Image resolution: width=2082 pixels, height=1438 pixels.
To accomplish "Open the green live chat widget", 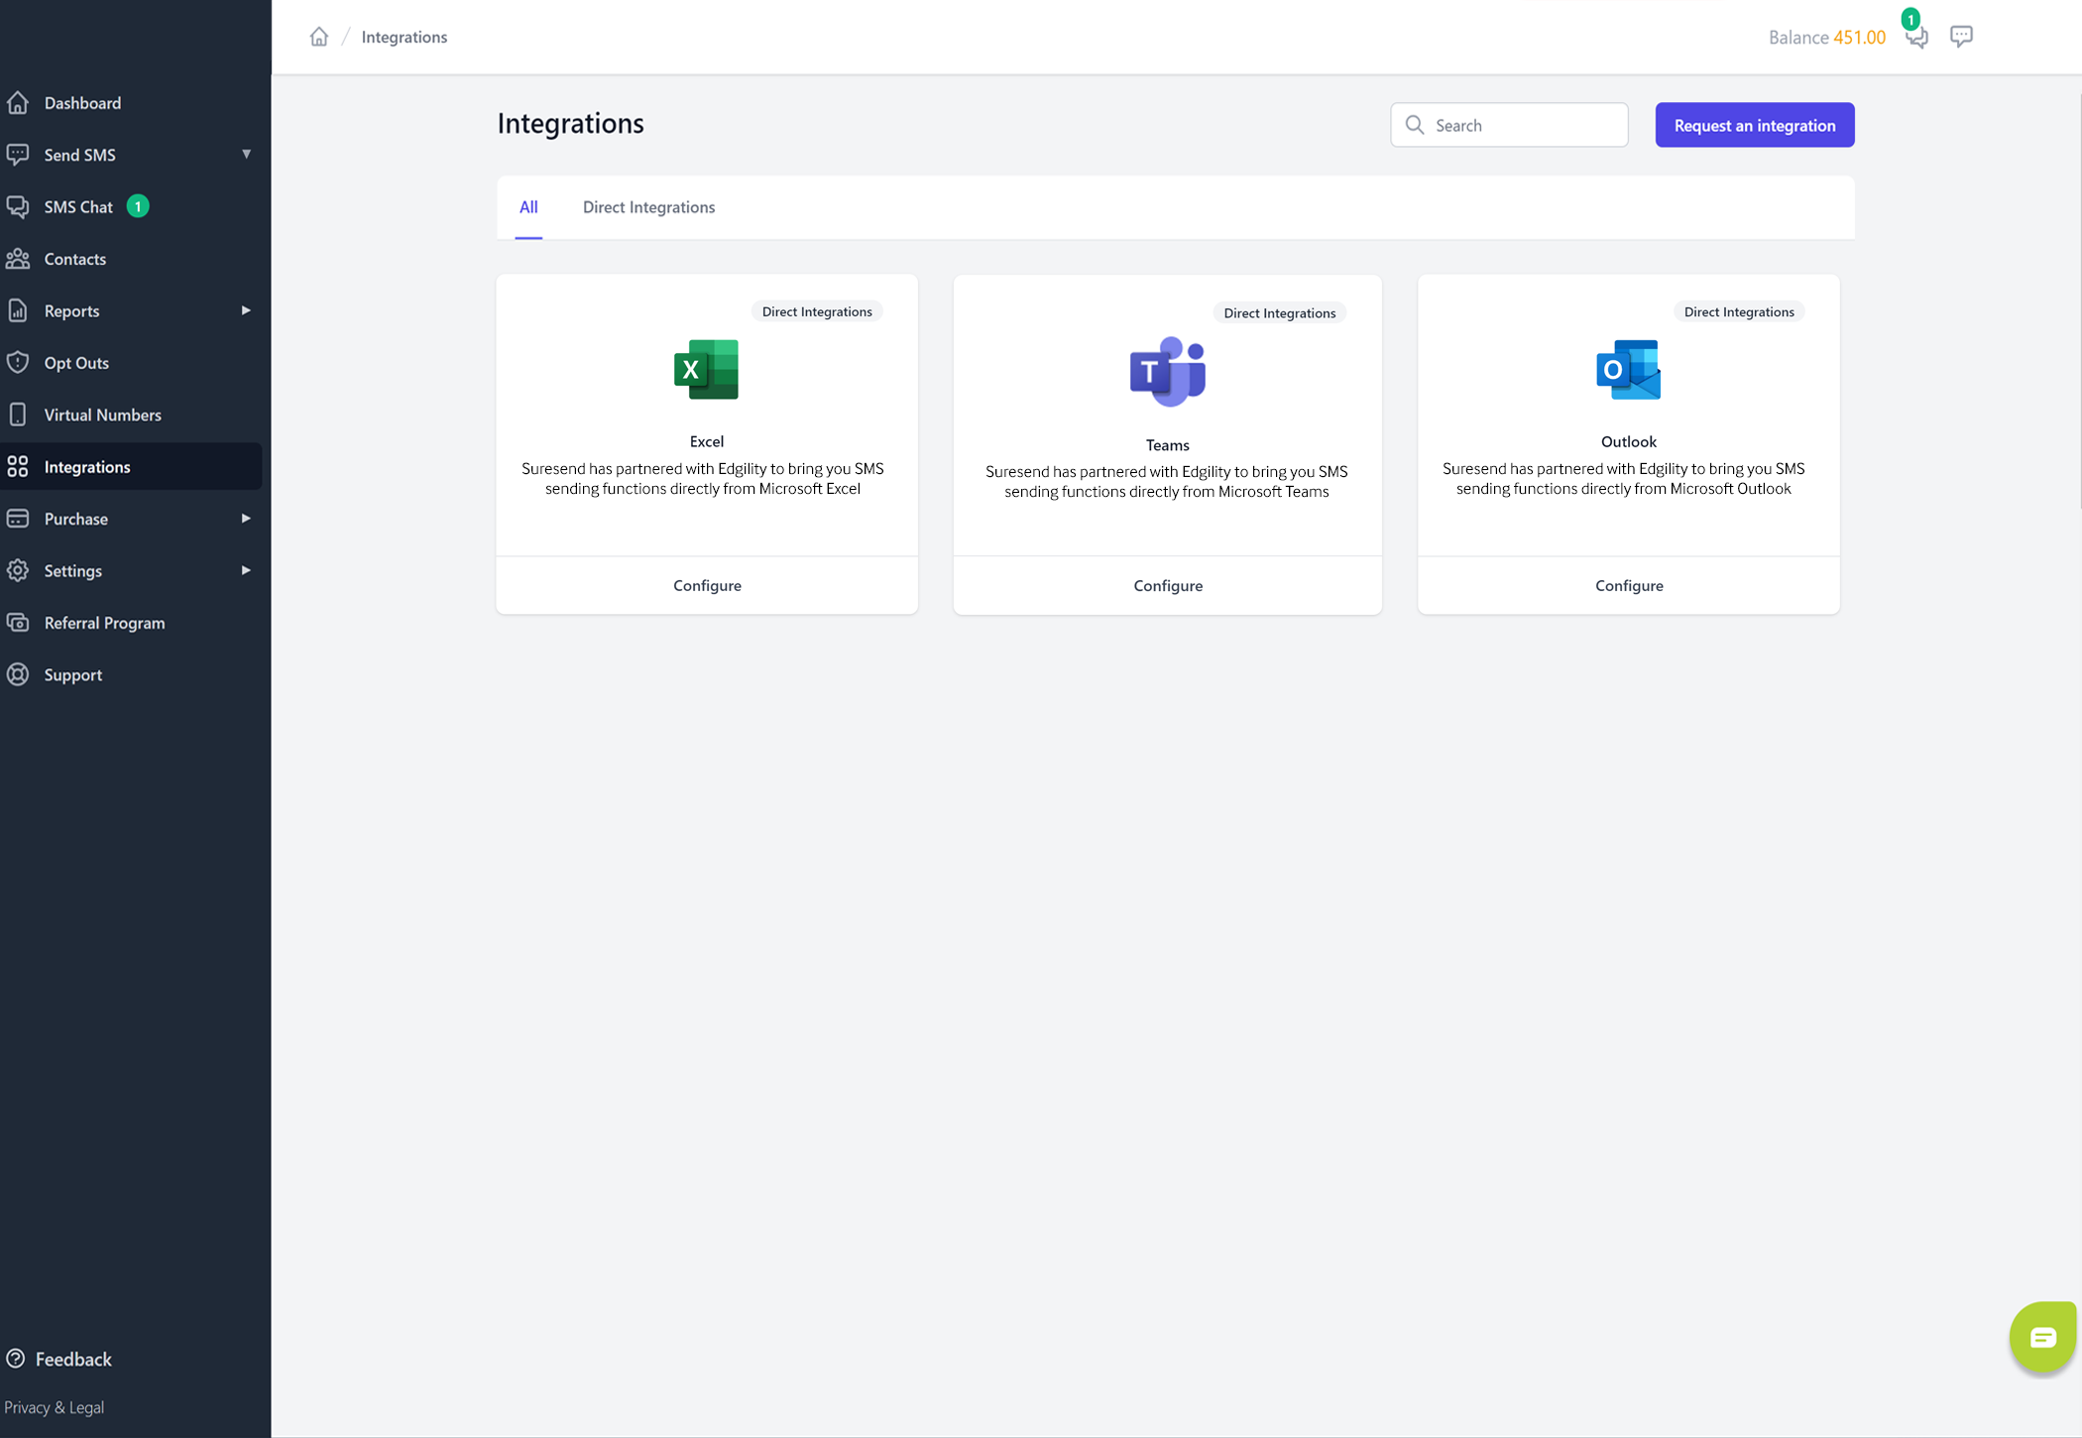I will (2041, 1337).
